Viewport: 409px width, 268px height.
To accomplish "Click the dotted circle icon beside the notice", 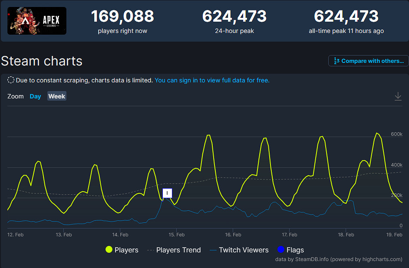I will 10,80.
